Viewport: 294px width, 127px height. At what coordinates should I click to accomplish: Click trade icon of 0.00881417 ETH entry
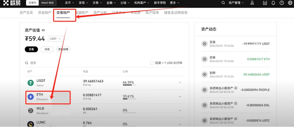pos(204,59)
